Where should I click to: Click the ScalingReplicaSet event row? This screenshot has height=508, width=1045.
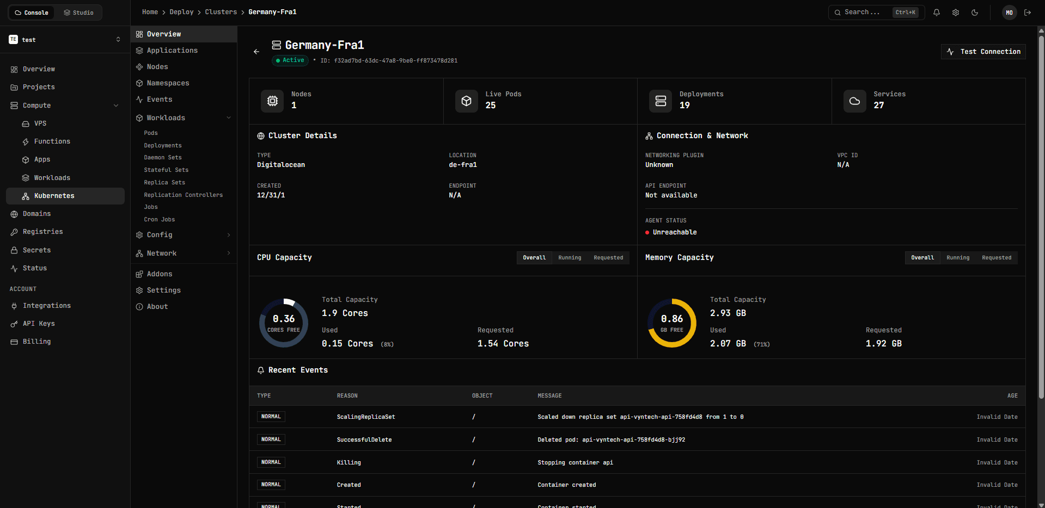[x=637, y=417]
